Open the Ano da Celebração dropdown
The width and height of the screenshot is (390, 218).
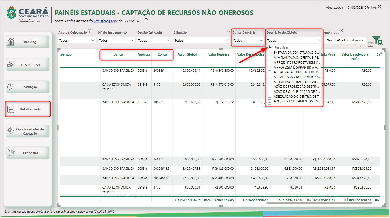coord(77,40)
